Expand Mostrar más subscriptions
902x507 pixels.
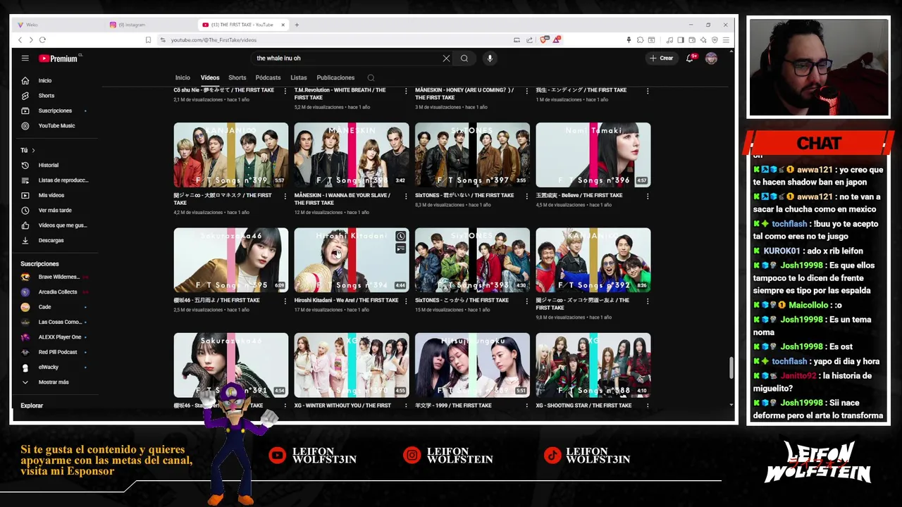tap(54, 382)
